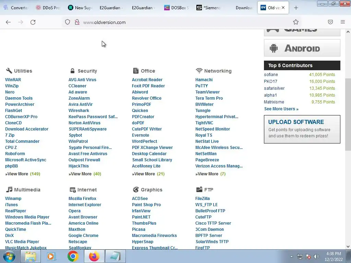351x263 pixels.
Task: Open the PuTTY link
Action: (x=202, y=86)
